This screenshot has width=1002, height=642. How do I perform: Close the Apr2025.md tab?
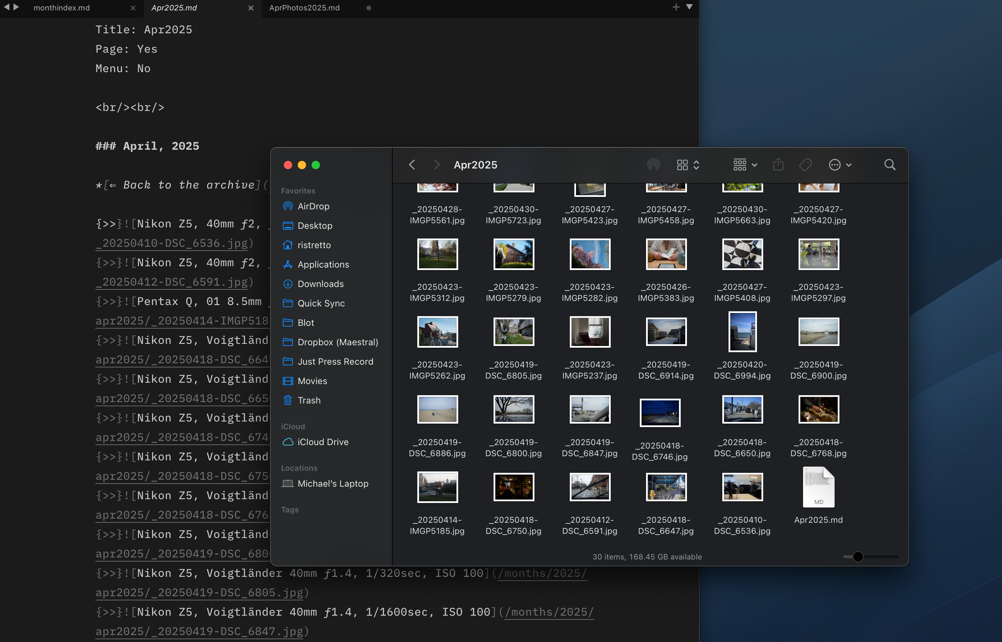(251, 8)
